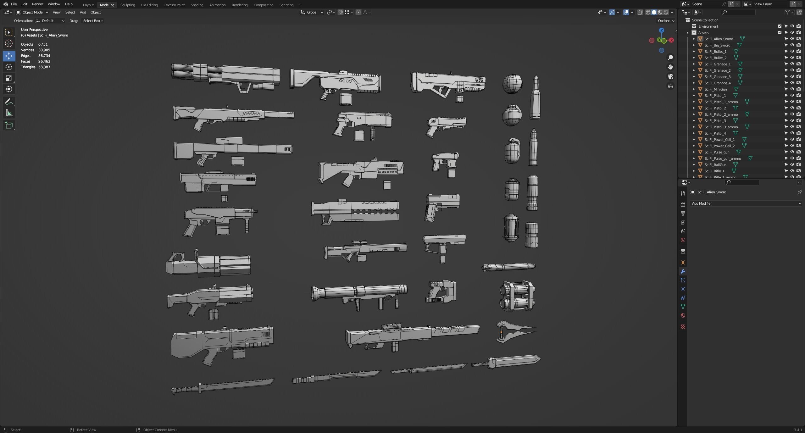The height and width of the screenshot is (433, 805).
Task: Switch to the UV Editing workspace tab
Action: [x=149, y=5]
